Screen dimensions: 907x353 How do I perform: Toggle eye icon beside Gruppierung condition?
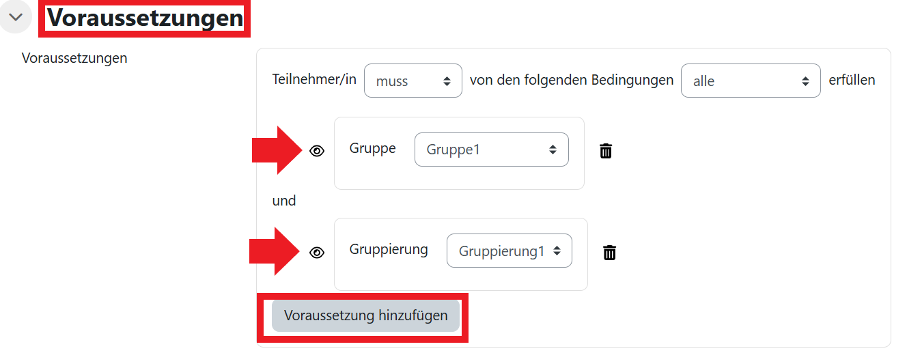317,253
